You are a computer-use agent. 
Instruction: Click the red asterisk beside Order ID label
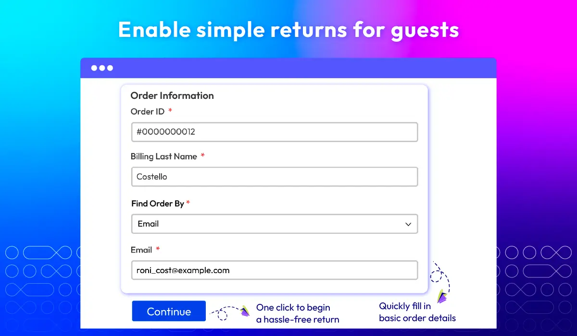pos(170,111)
